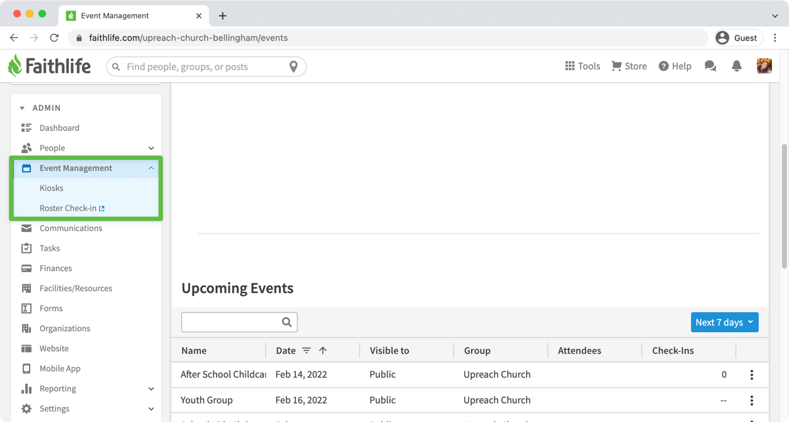Click the Visible to column header
Viewport: 789px width, 422px height.
point(389,351)
